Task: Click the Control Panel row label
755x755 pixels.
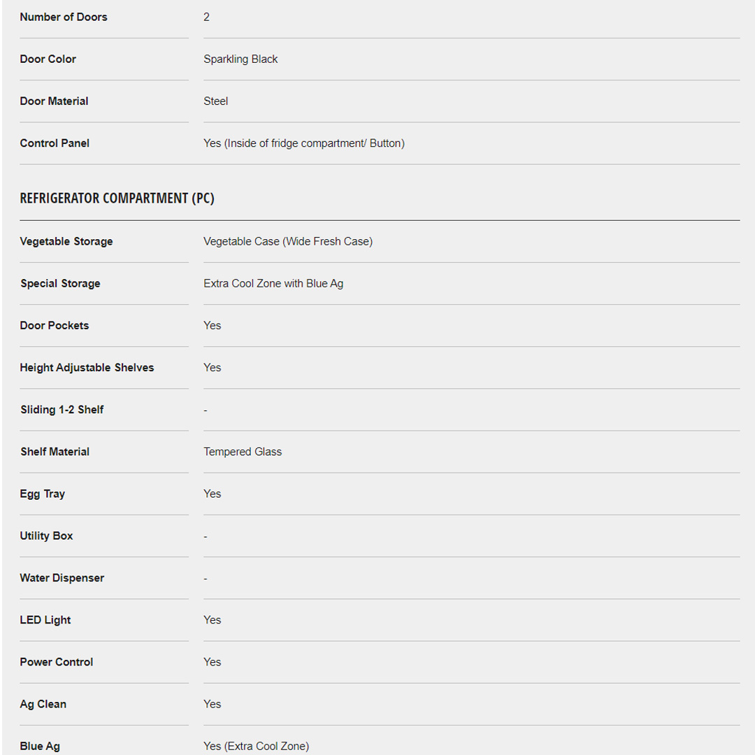Action: tap(55, 143)
